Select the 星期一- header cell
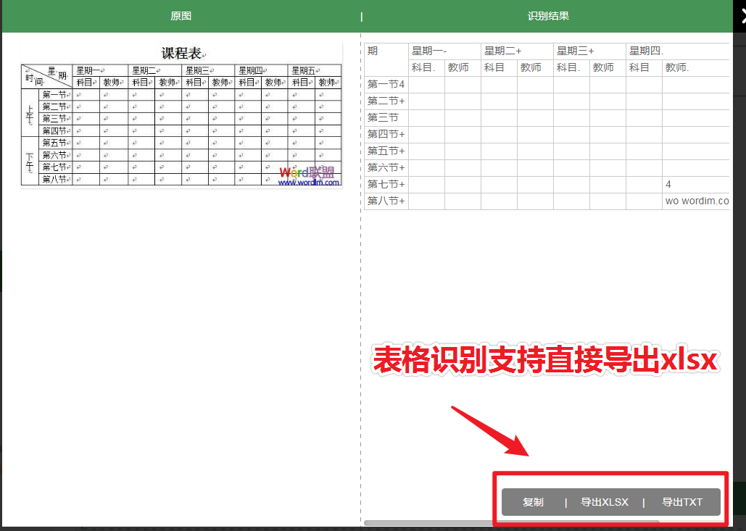The height and width of the screenshot is (531, 746). tap(445, 51)
